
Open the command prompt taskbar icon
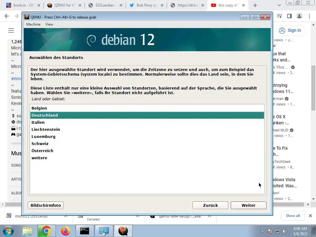click(85, 231)
